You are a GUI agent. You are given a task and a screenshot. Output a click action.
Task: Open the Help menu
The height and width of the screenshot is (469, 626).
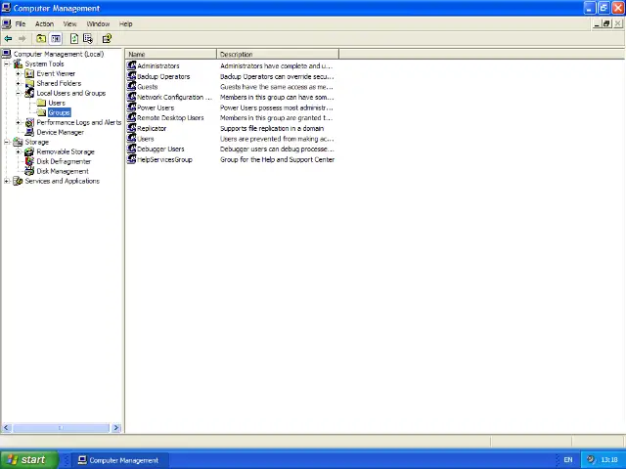126,23
